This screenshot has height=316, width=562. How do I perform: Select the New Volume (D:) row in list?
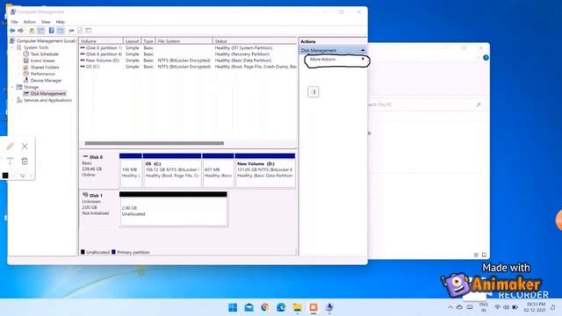click(x=188, y=61)
